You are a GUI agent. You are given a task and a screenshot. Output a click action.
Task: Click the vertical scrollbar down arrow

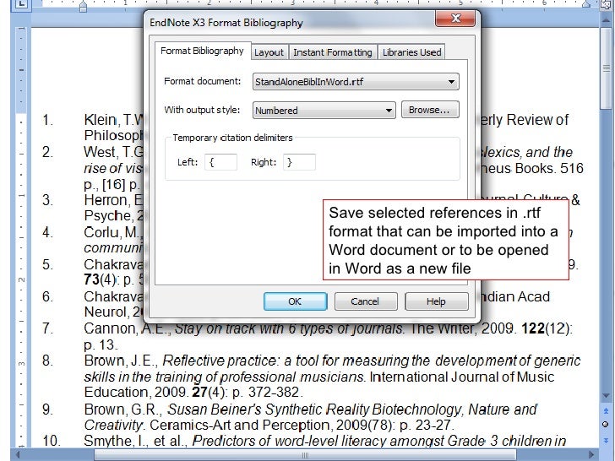[x=606, y=396]
